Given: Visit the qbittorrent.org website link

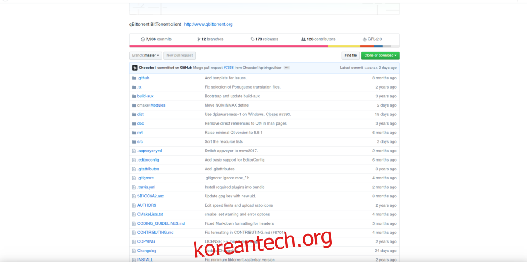Looking at the screenshot, I should [208, 25].
